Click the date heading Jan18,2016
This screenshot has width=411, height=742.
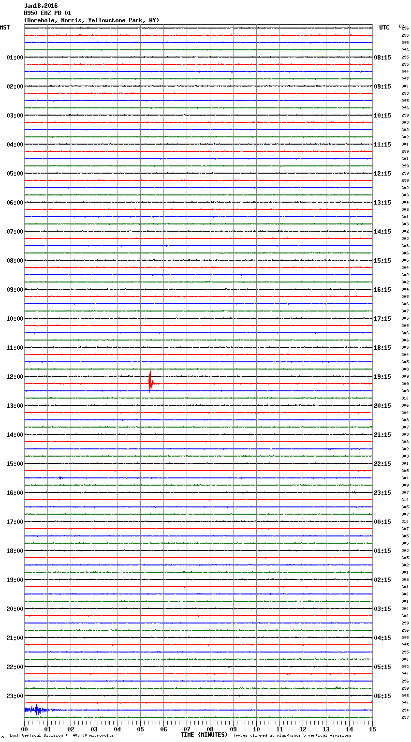(x=41, y=6)
